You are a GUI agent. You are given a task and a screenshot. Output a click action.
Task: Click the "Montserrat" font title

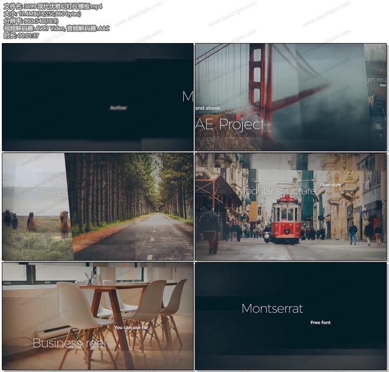tap(272, 309)
